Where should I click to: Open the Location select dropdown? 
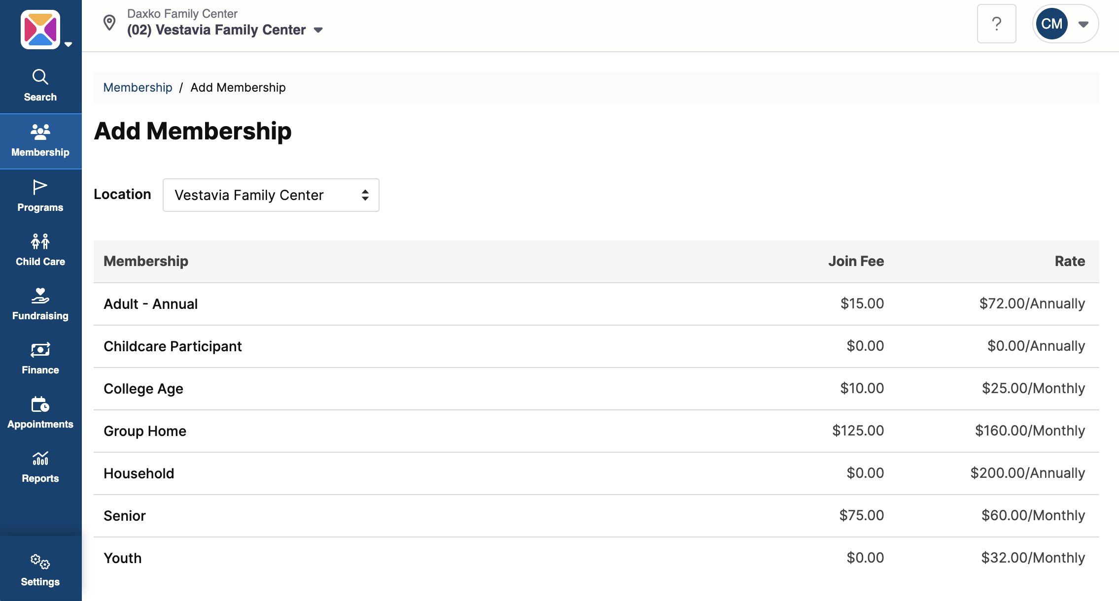pyautogui.click(x=271, y=195)
